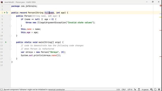Click 'var' keyword on line 15
The height and width of the screenshot is (91, 162).
click(x=23, y=52)
